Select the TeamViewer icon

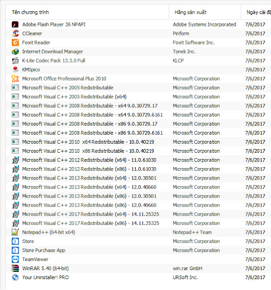click(x=15, y=259)
